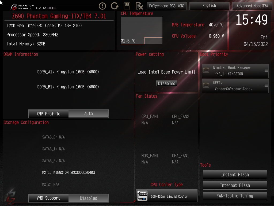
Task: Click the 31.5 °C temperature reading
Action: (x=128, y=41)
